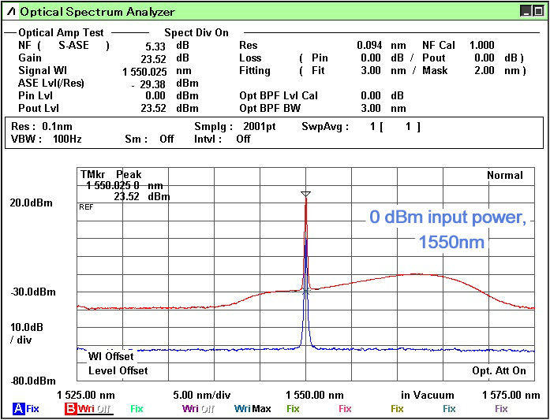Click the Level Offset label
Viewport: 550px width, 420px height.
(118, 370)
